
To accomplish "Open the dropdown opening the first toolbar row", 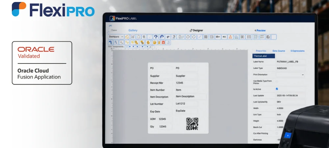I will coord(116,37).
